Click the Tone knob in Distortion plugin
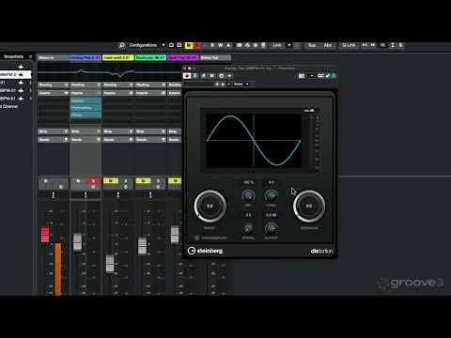Screen dimensions: 451x338 [271, 195]
